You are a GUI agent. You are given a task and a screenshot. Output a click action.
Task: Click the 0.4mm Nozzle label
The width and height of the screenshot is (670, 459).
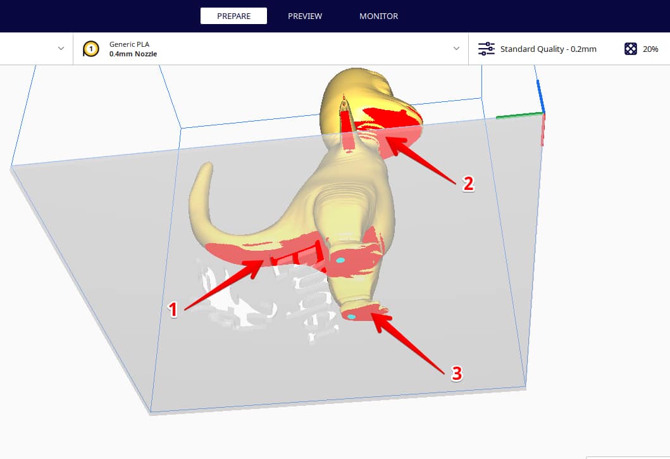click(x=133, y=54)
